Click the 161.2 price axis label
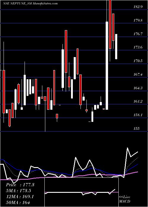148x207 pixels. point(138,101)
